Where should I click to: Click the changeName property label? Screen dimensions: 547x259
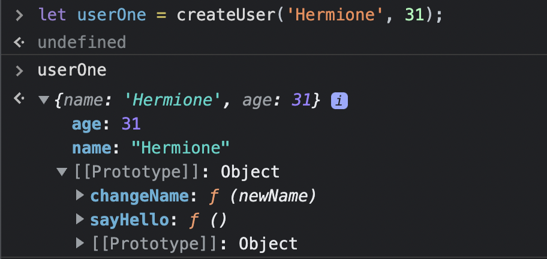point(140,196)
